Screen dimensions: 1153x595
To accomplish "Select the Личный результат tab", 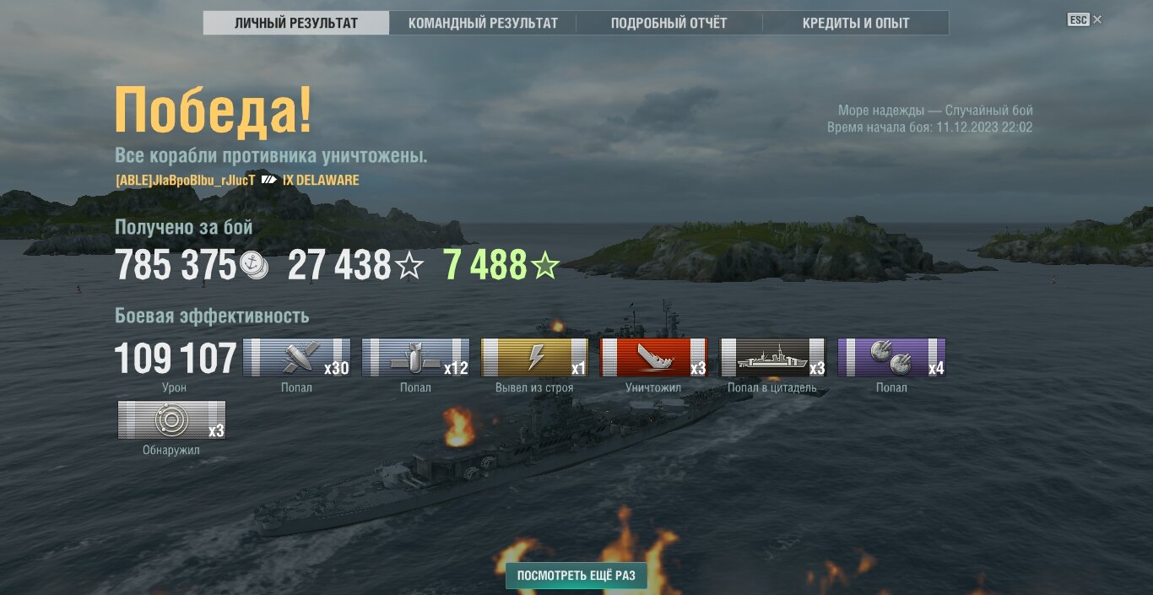I will 296,23.
